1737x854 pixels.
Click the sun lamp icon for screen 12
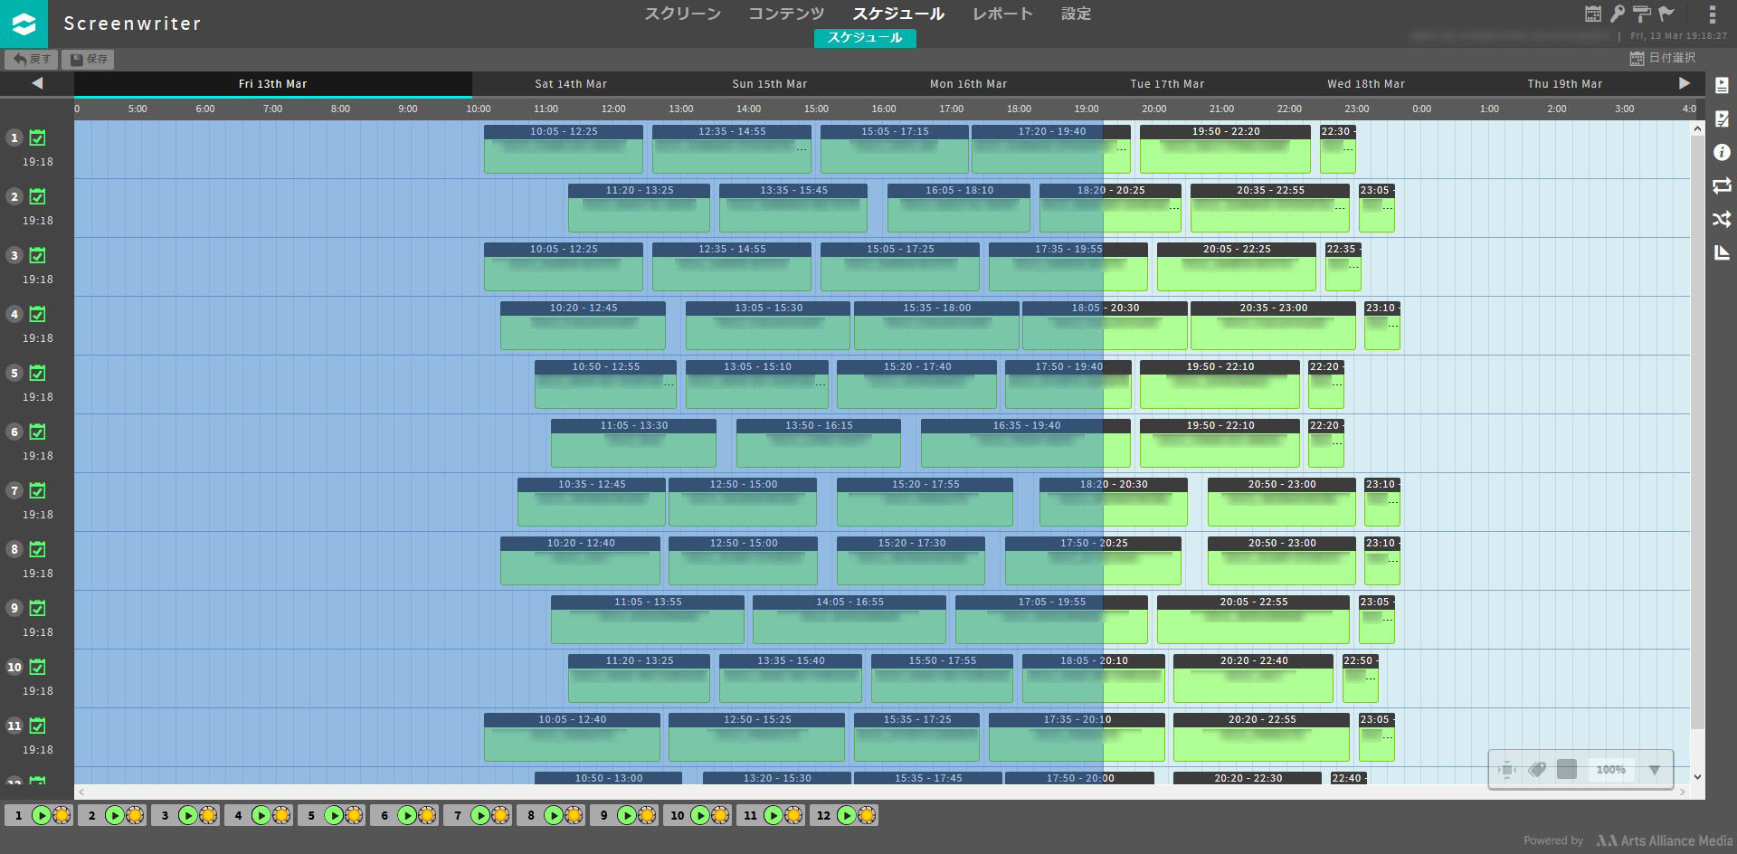click(x=867, y=815)
